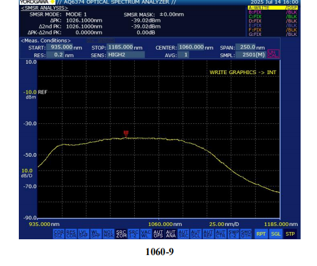
Task: Start repeat sweep with RPT button
Action: 261,234
